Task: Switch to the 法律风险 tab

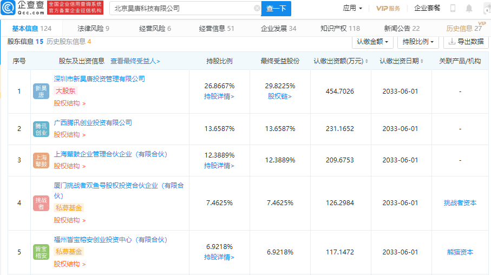Action: [x=93, y=29]
